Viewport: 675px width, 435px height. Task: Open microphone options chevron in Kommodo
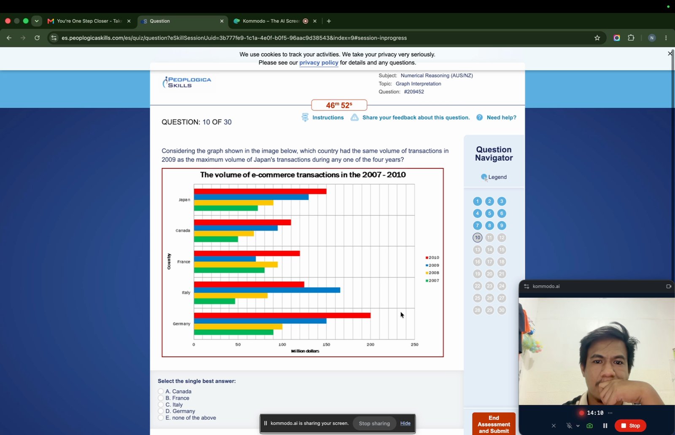point(578,426)
